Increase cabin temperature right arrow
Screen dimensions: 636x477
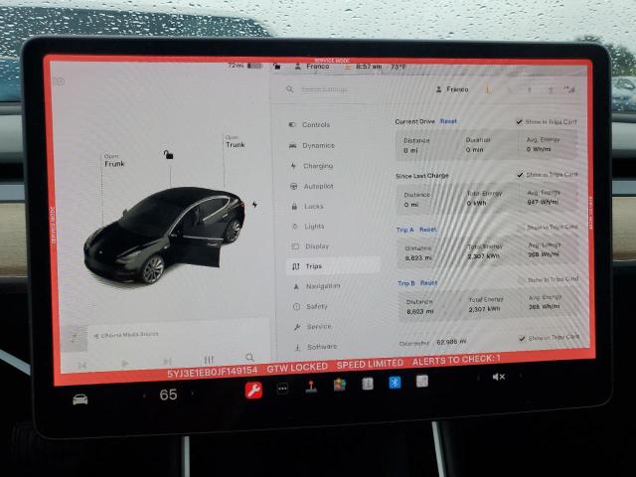coord(192,394)
